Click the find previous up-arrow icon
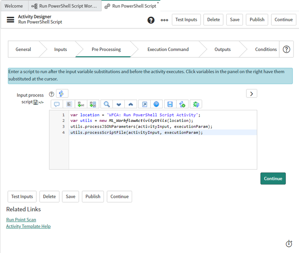This screenshot has height=253, width=299. click(x=131, y=104)
